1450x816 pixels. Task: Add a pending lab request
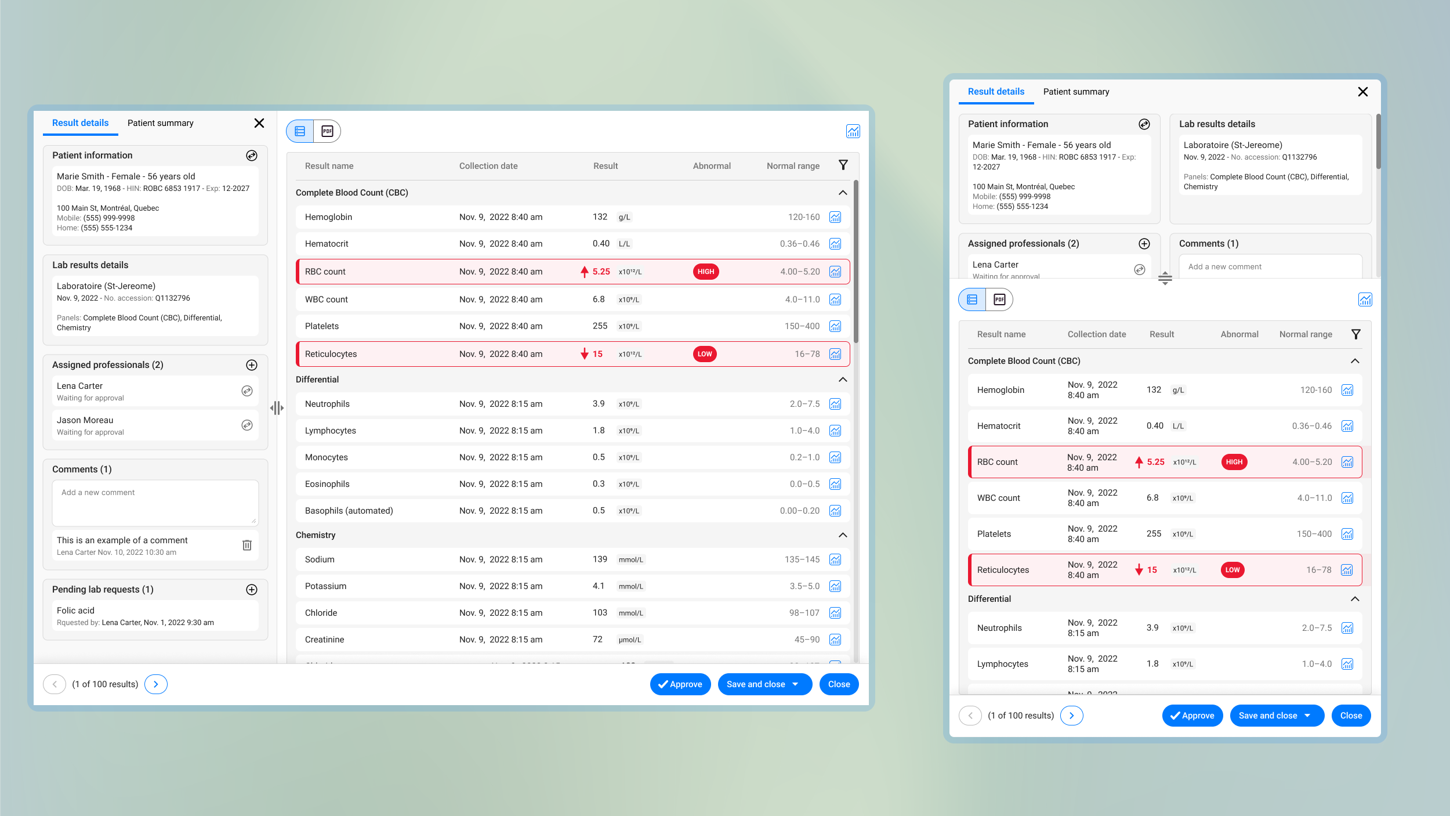(x=252, y=590)
